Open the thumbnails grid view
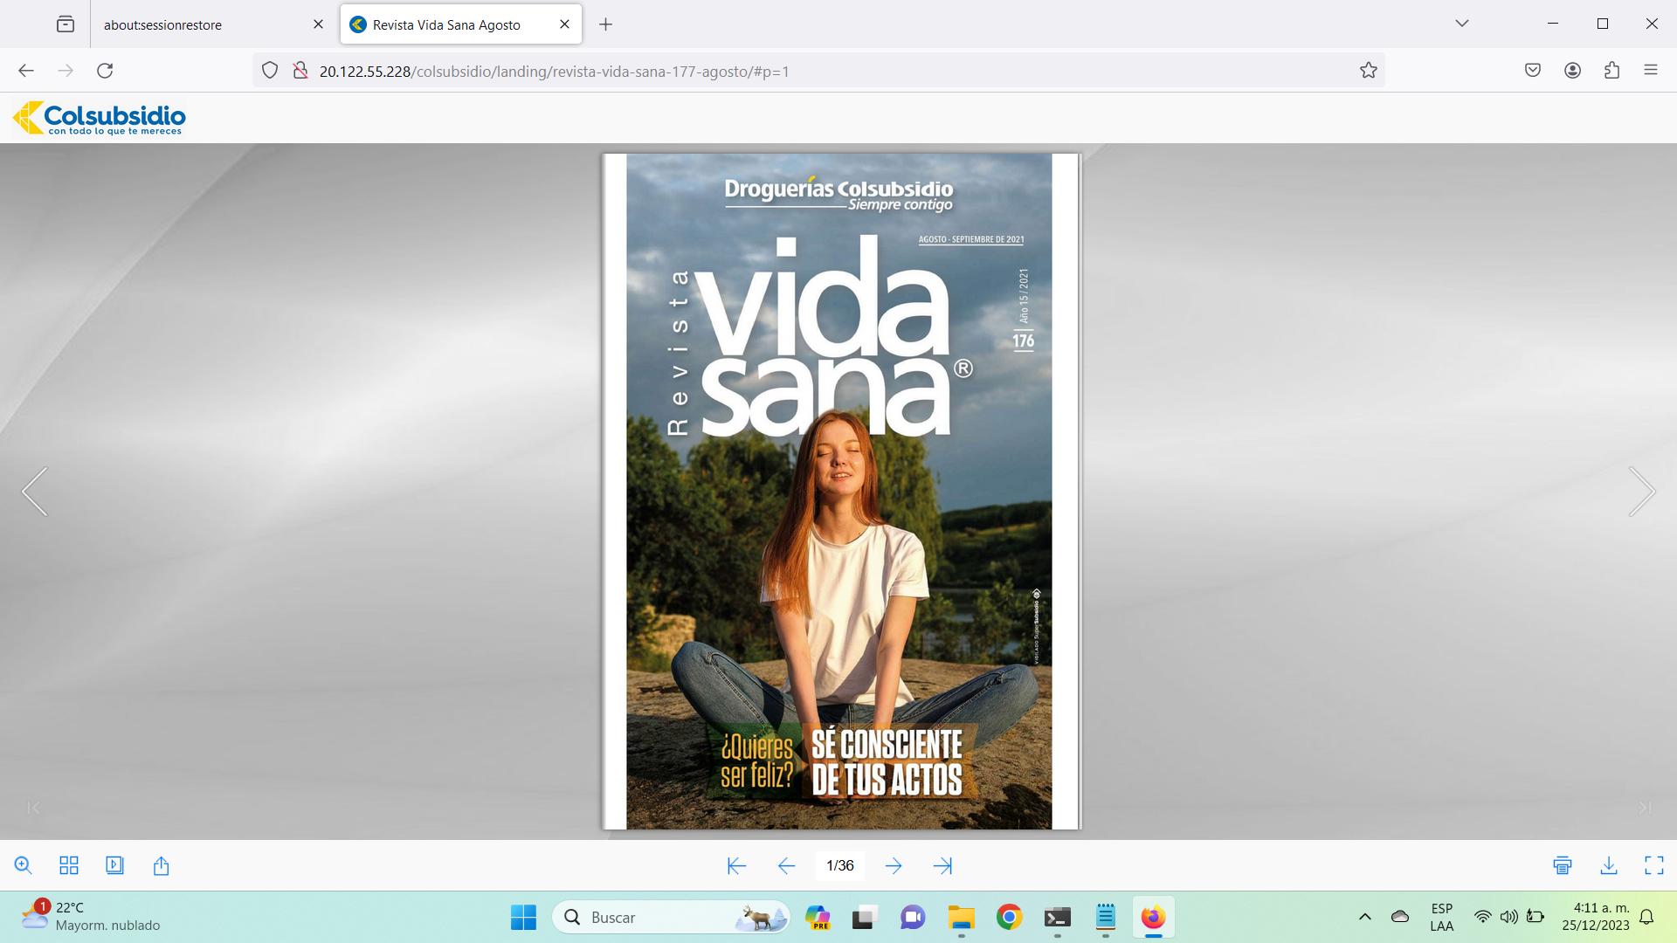This screenshot has height=943, width=1677. [x=69, y=865]
